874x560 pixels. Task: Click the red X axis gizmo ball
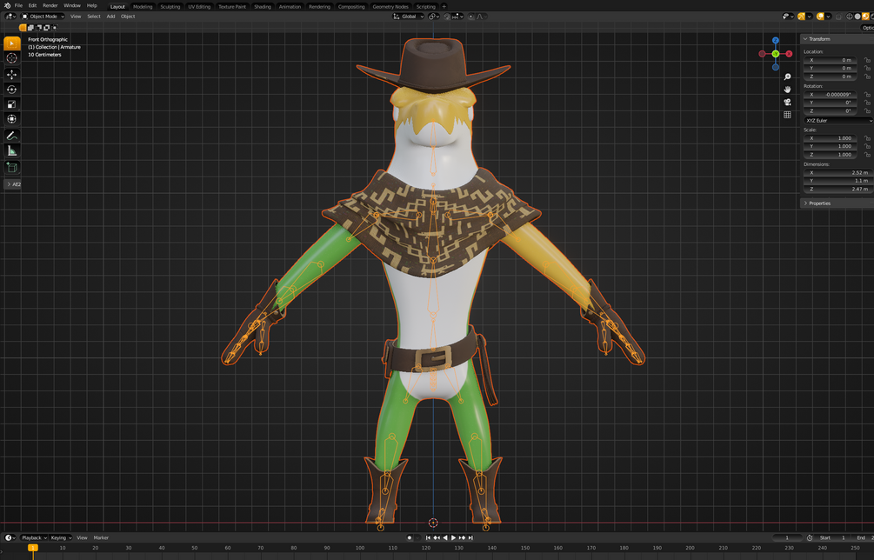click(789, 54)
